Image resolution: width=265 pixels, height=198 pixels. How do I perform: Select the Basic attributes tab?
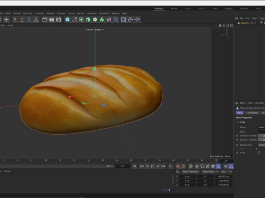[240, 113]
